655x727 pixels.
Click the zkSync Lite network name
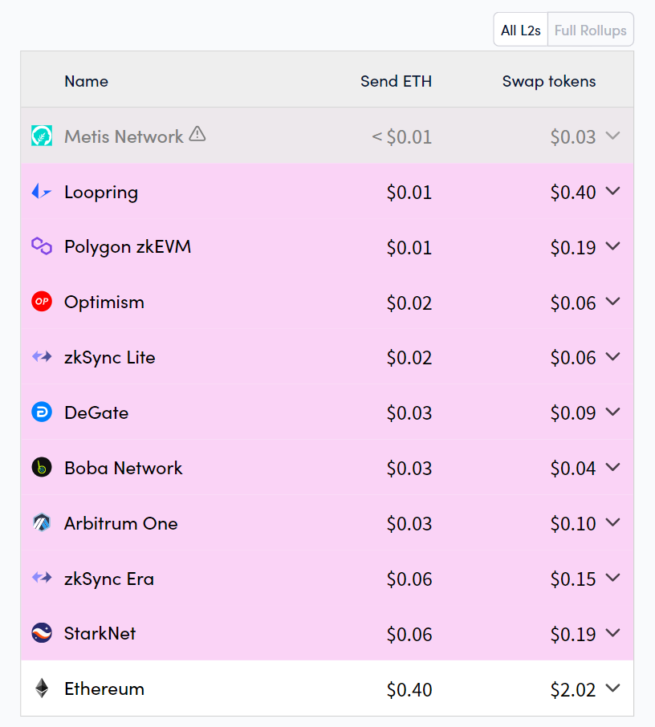click(x=110, y=358)
